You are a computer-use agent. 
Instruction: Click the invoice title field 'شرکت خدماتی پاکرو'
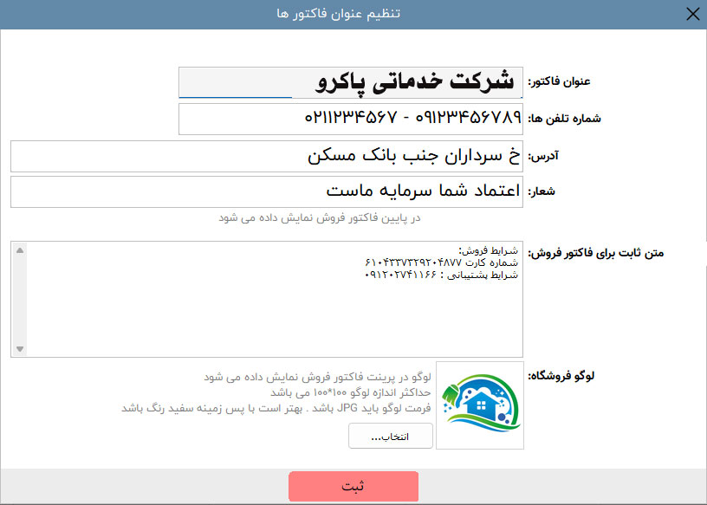[351, 82]
